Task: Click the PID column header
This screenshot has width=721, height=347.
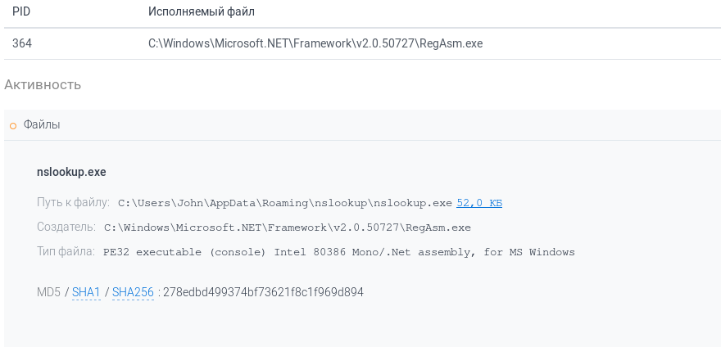Action: (21, 12)
